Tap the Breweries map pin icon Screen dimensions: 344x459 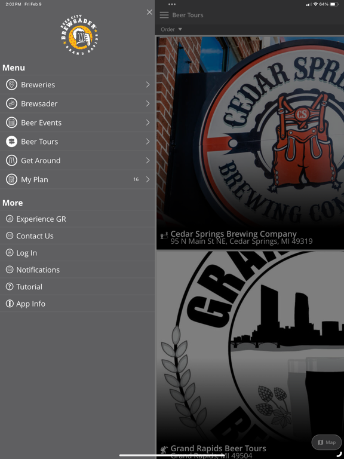pyautogui.click(x=12, y=85)
